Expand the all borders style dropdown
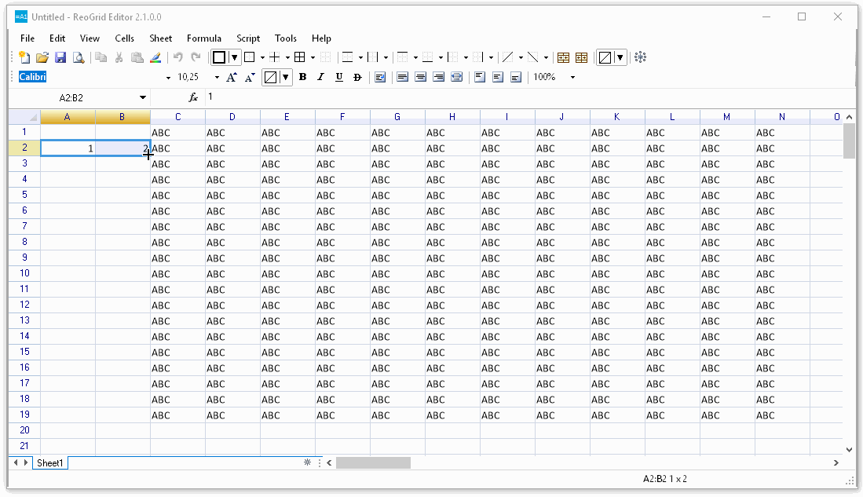 tap(313, 57)
